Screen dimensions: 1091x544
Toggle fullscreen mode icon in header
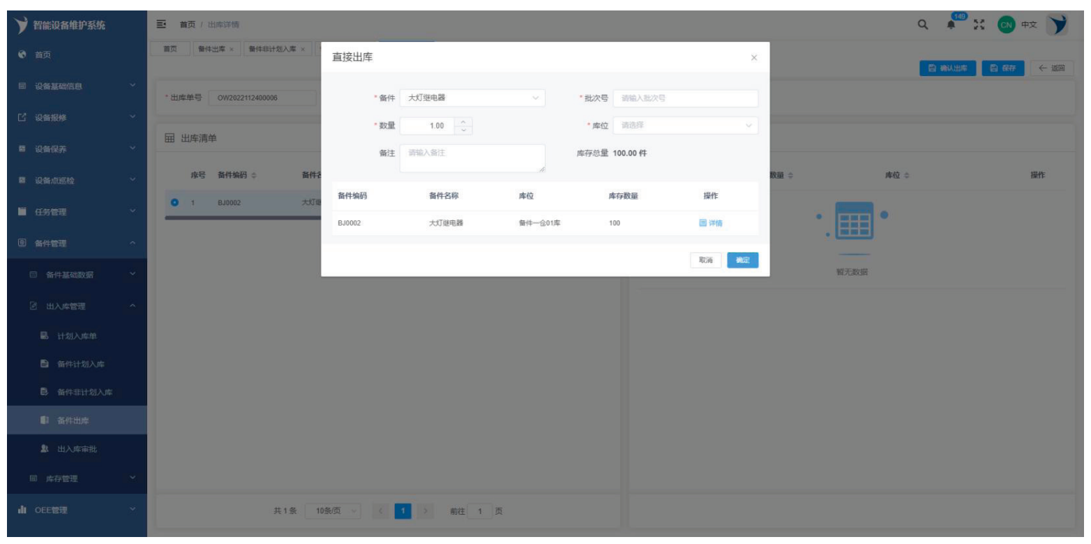coord(980,25)
